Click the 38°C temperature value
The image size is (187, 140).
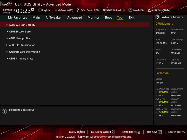(173, 33)
